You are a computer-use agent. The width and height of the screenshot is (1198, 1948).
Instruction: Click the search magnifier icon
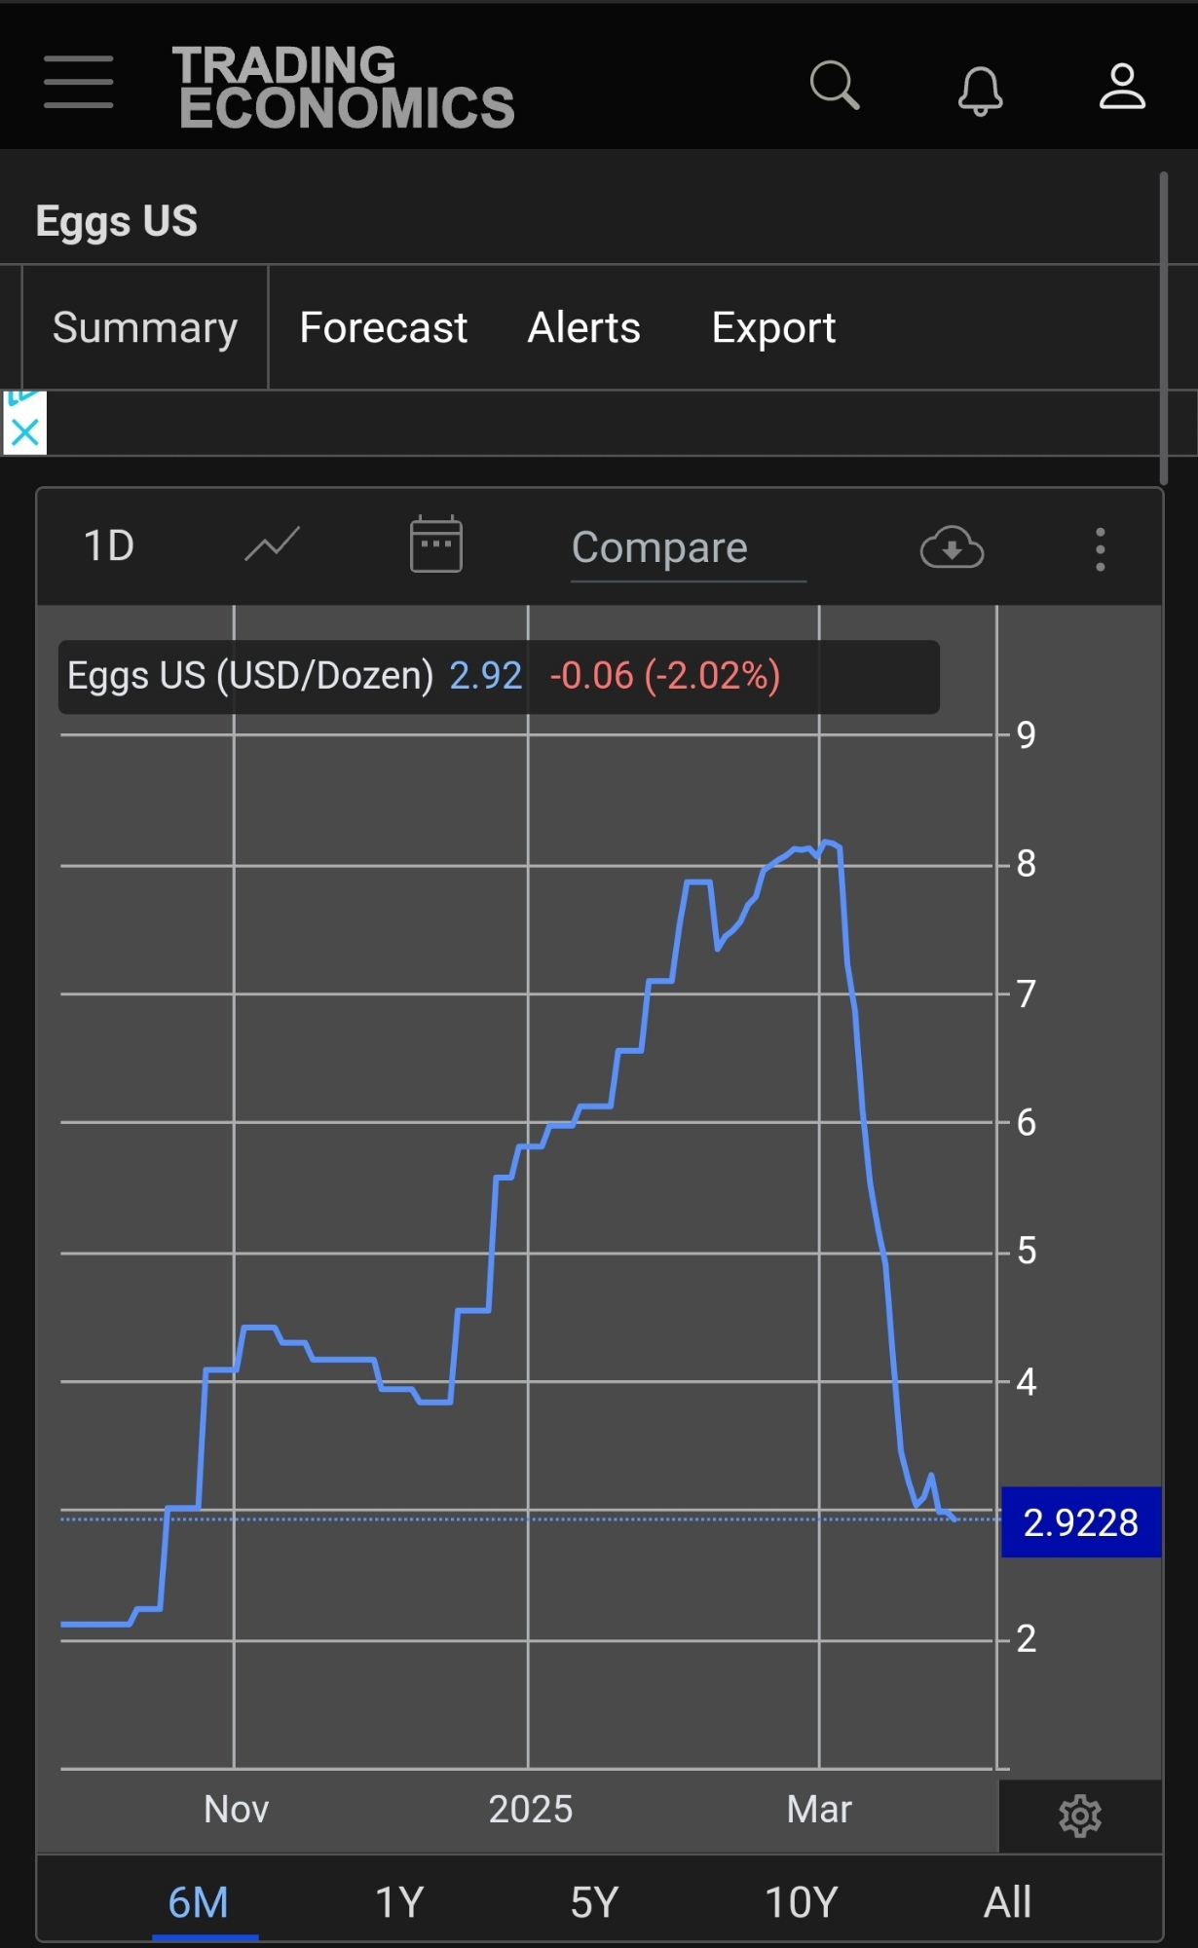834,86
